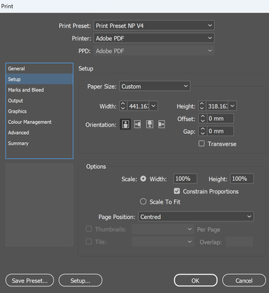Expand the Width value dropdown arrow

point(154,106)
